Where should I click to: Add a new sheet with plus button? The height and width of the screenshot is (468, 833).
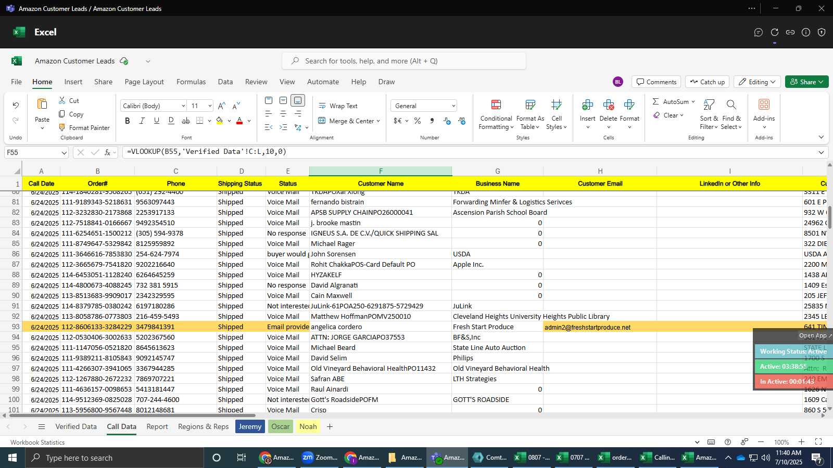coord(330,426)
